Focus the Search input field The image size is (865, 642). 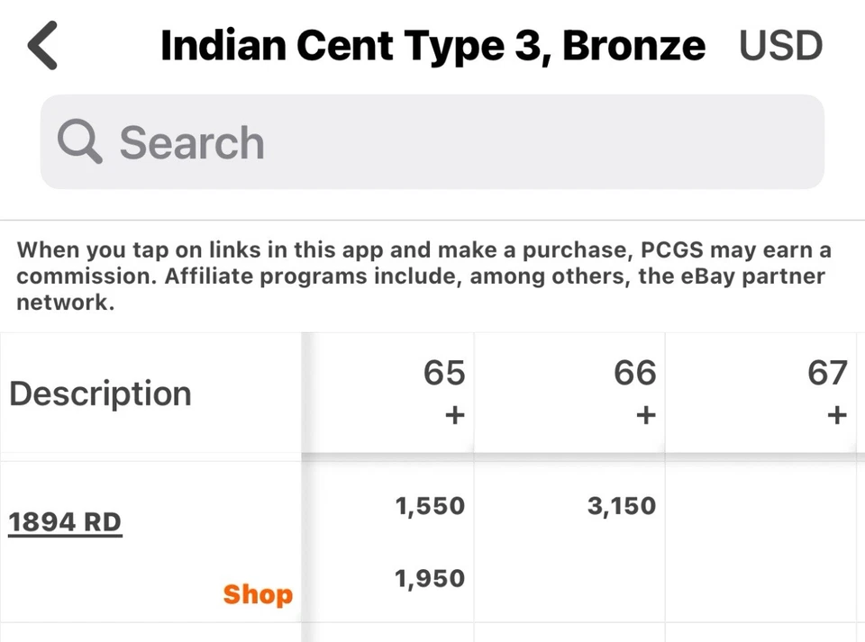pos(451,142)
